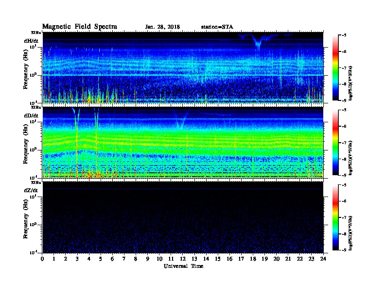Click the '-7' value on dD/dt color bar

click(x=344, y=143)
